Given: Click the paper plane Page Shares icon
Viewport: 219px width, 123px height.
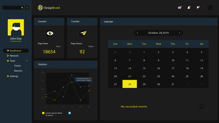Looking at the screenshot, I should [83, 33].
